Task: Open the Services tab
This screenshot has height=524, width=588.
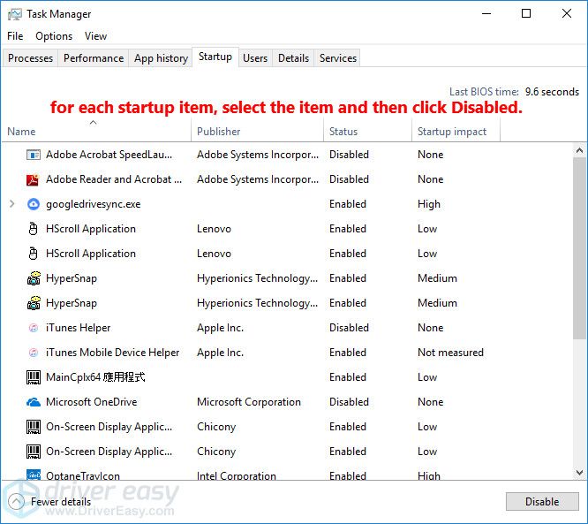Action: pos(338,58)
